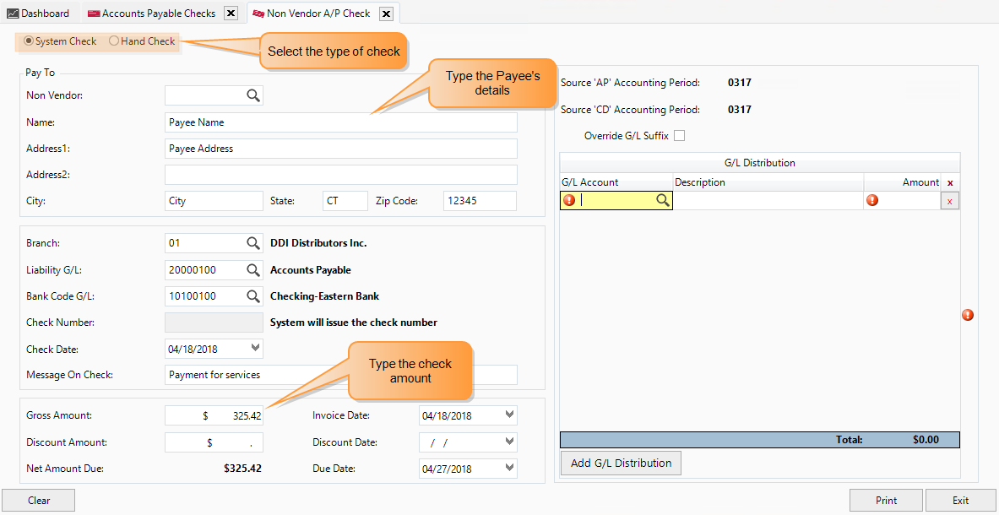The image size is (999, 515).
Task: Click the Liability G/L search icon
Action: click(x=253, y=270)
